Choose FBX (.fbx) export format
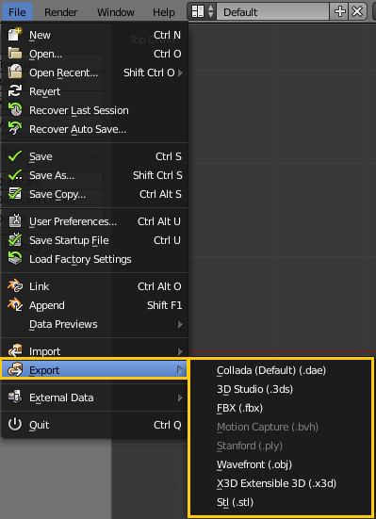Image resolution: width=376 pixels, height=519 pixels. (239, 408)
